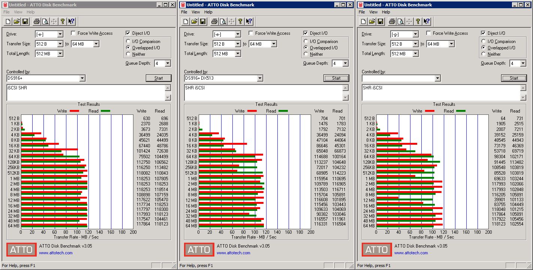Click the New icon in the left window toolbar

pos(8,21)
